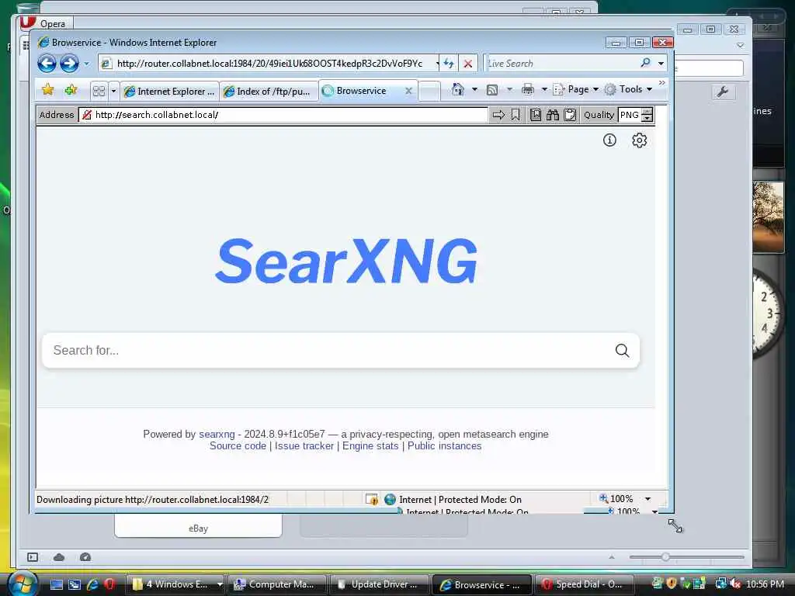Open the Issue tracker link
795x596 pixels.
point(304,446)
